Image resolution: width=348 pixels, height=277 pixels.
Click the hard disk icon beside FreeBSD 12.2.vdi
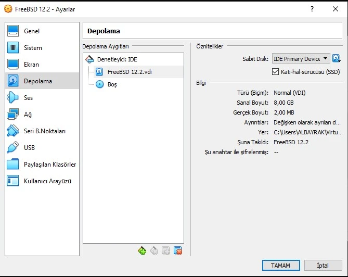point(99,72)
